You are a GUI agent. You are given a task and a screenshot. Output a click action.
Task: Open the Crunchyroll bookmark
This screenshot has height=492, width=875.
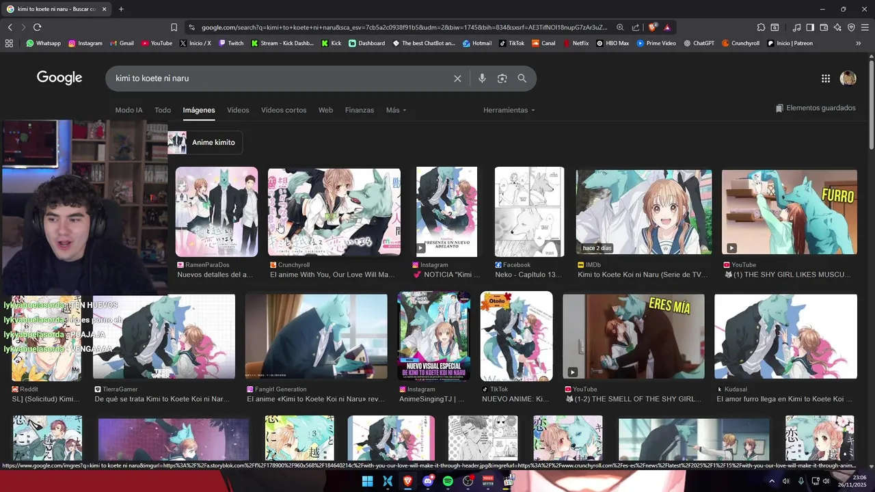coord(740,43)
